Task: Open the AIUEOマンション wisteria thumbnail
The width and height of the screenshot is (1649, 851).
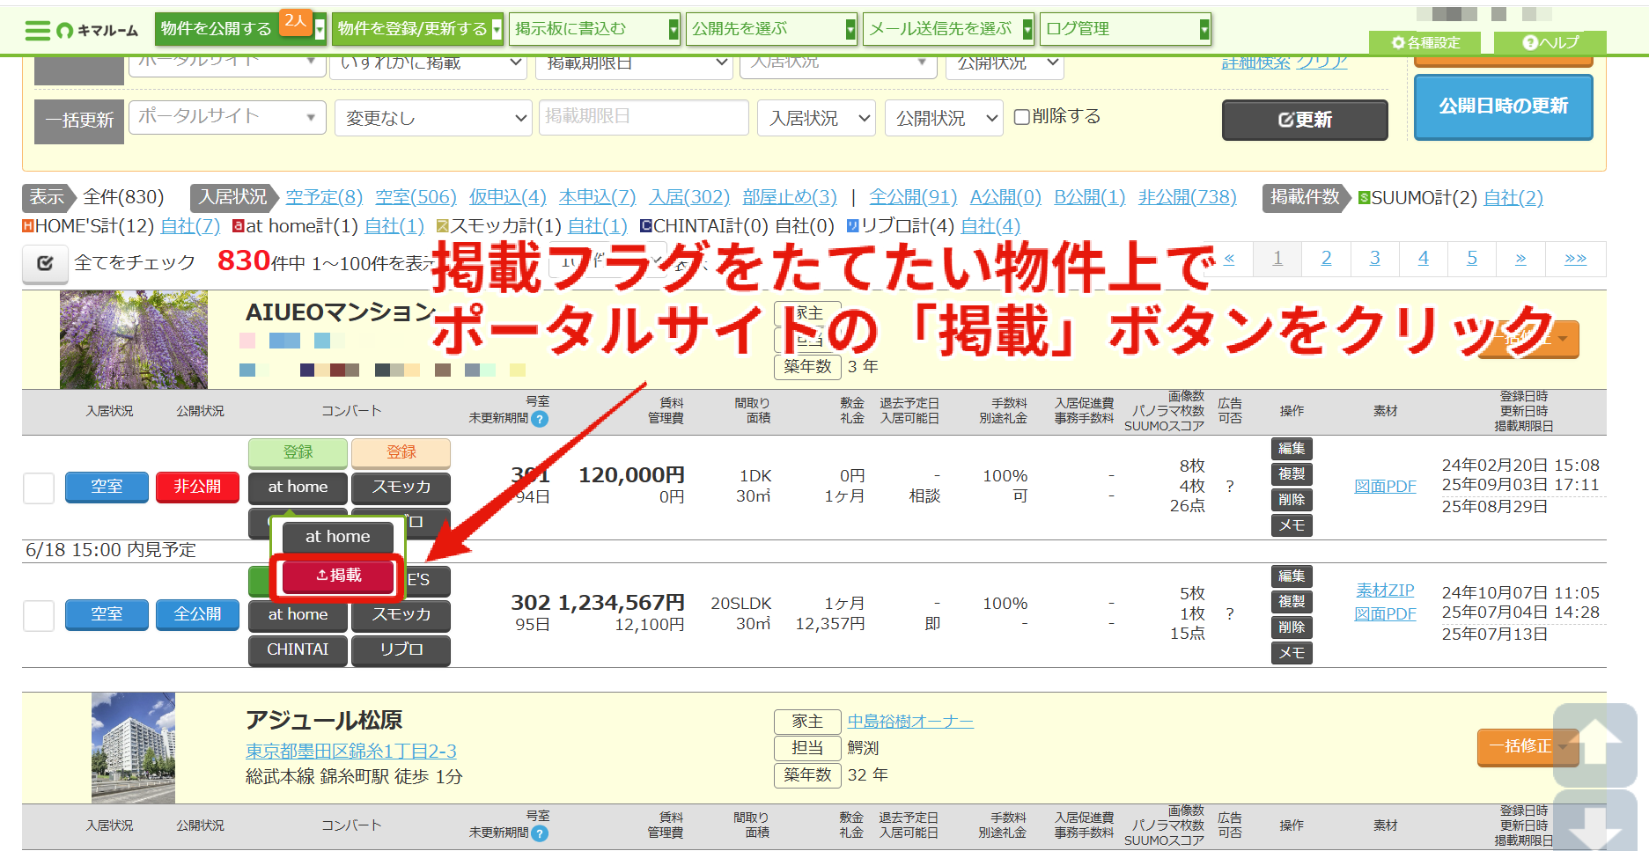Action: (134, 340)
